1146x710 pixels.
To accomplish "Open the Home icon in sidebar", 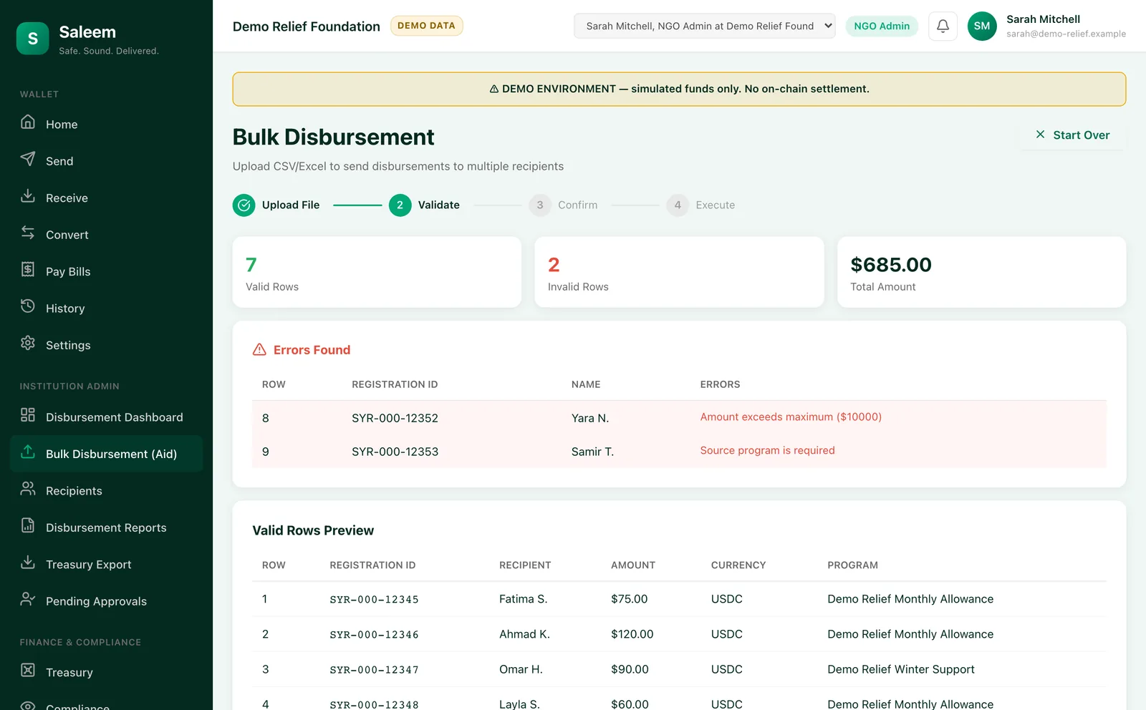I will [x=28, y=122].
